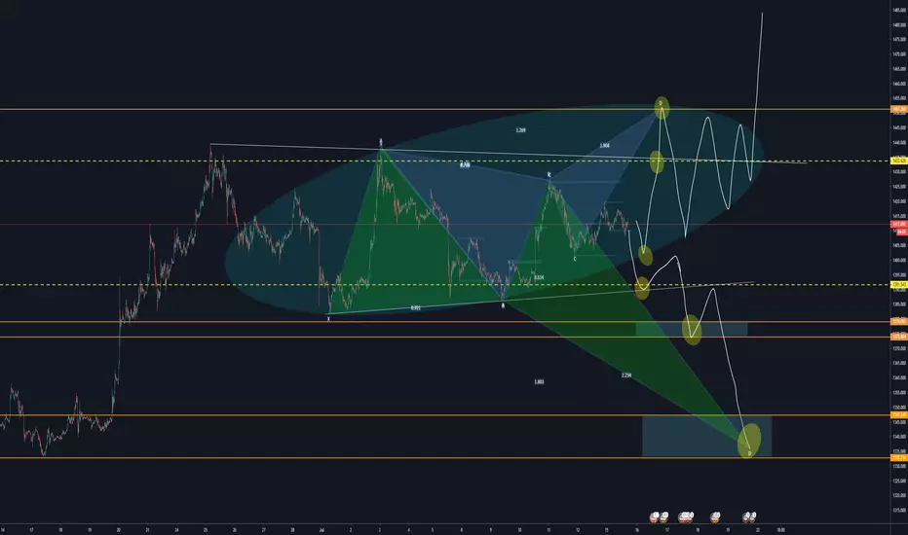Click the 'Jul' label on the time axis
The image size is (908, 535).
pyautogui.click(x=321, y=529)
